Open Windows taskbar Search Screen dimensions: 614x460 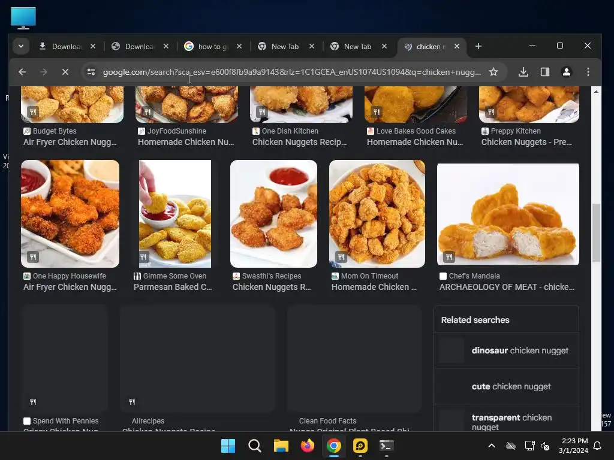click(x=254, y=446)
